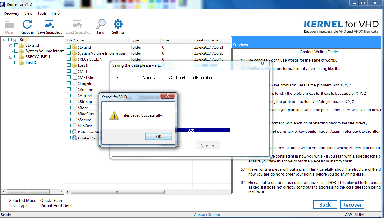Check the $AttrDef checkbox
384x218 pixels.
pos(69,95)
